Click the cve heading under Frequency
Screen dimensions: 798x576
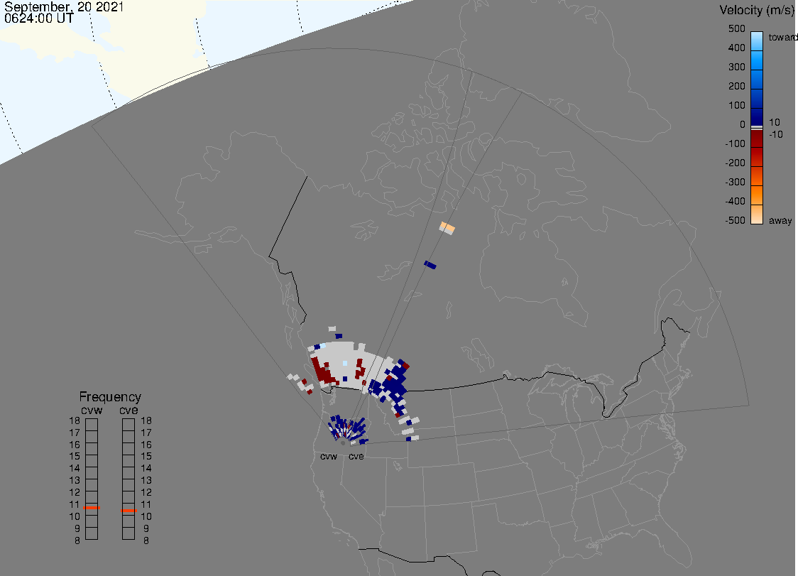[x=129, y=410]
